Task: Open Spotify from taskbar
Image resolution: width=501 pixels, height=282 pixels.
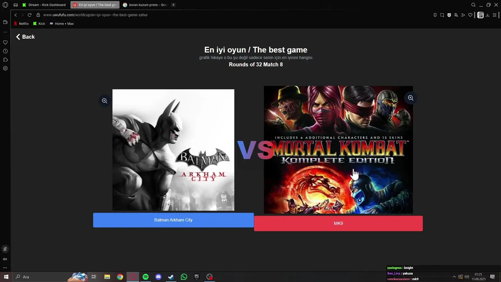Action: pos(146,277)
